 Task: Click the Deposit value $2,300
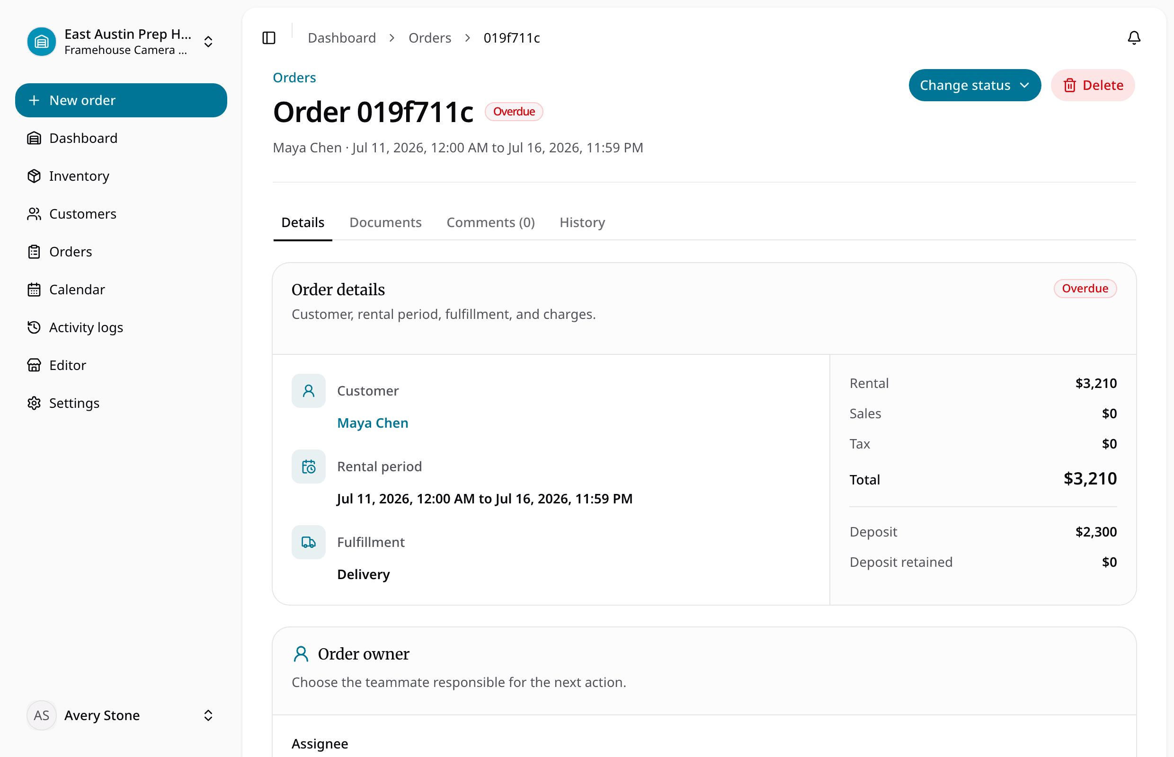point(1095,532)
